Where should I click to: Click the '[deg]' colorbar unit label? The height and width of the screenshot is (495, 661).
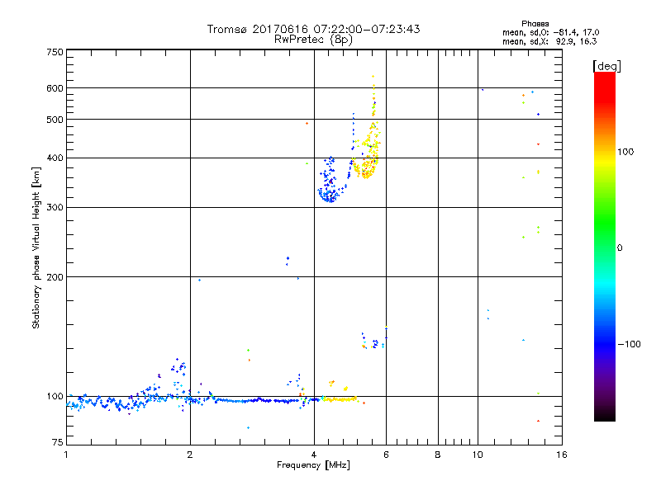[606, 66]
